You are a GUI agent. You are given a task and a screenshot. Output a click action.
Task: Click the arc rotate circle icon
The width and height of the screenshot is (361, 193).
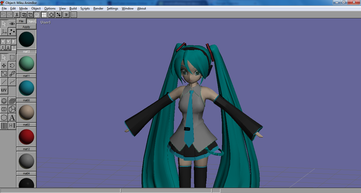point(51,15)
